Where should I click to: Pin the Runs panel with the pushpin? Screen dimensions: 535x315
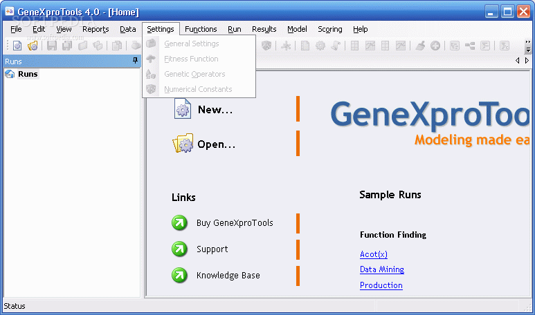point(135,61)
